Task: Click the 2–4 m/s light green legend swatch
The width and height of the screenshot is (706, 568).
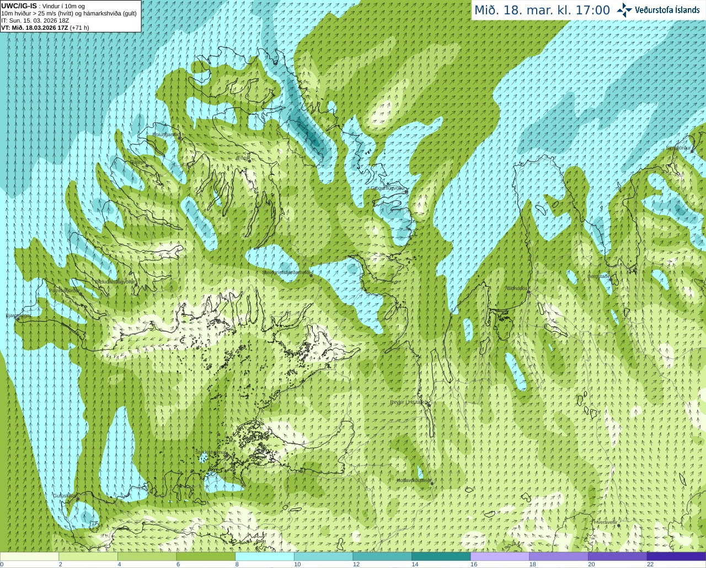Action: click(x=88, y=556)
